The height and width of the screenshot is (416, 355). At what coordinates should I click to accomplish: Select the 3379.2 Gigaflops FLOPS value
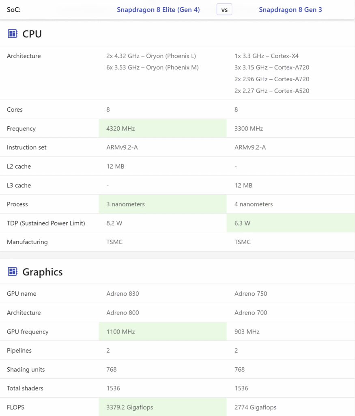(x=162, y=407)
